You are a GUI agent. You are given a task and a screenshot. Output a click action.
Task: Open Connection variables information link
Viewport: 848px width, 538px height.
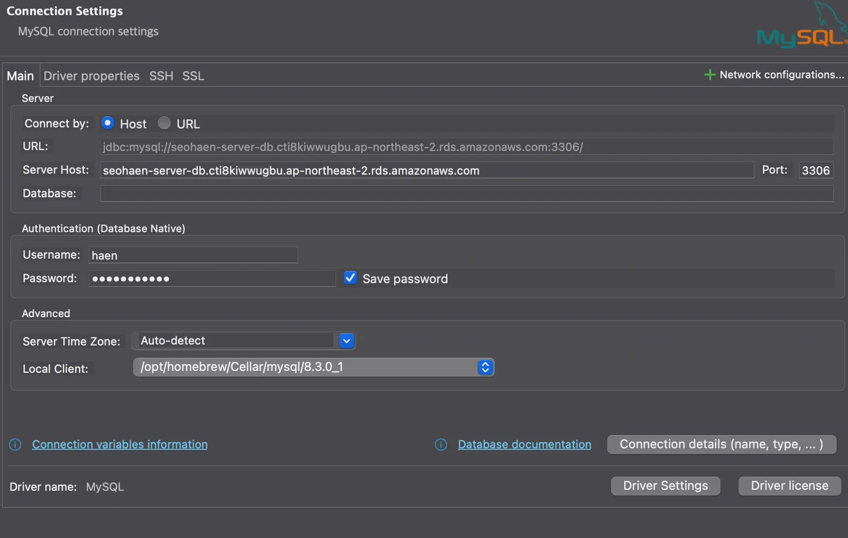[x=120, y=445]
